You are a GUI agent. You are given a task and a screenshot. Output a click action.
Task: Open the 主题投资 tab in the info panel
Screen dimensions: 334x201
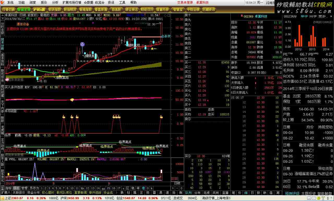(x=309, y=193)
